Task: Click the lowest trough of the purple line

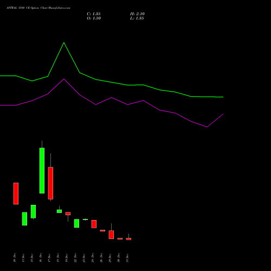Action: pos(207,127)
